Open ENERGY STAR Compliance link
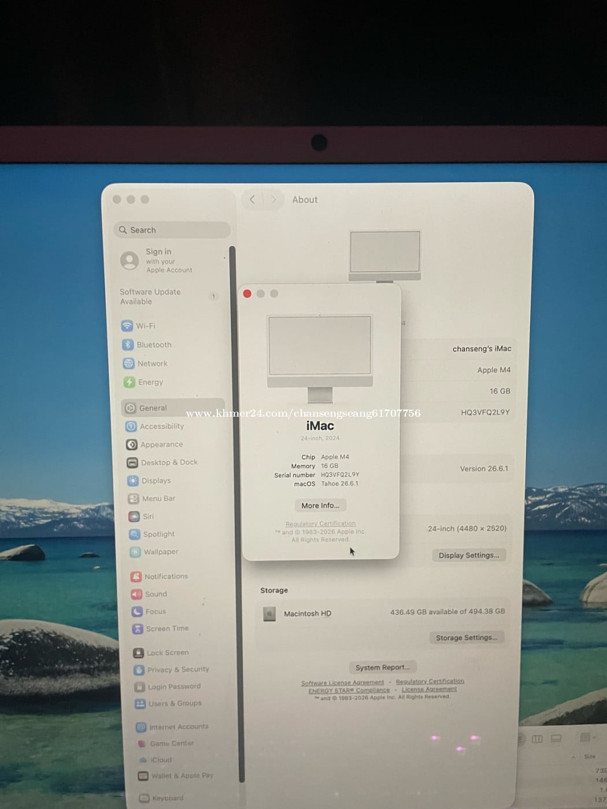Viewport: 607px width, 809px height. pyautogui.click(x=349, y=691)
